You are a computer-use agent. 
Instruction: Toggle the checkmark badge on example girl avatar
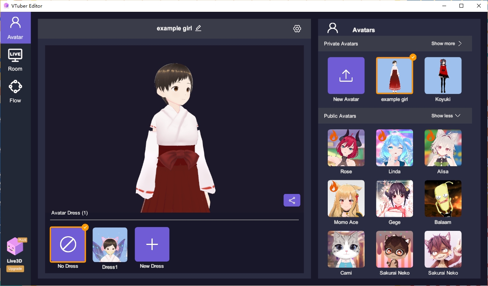pos(412,57)
